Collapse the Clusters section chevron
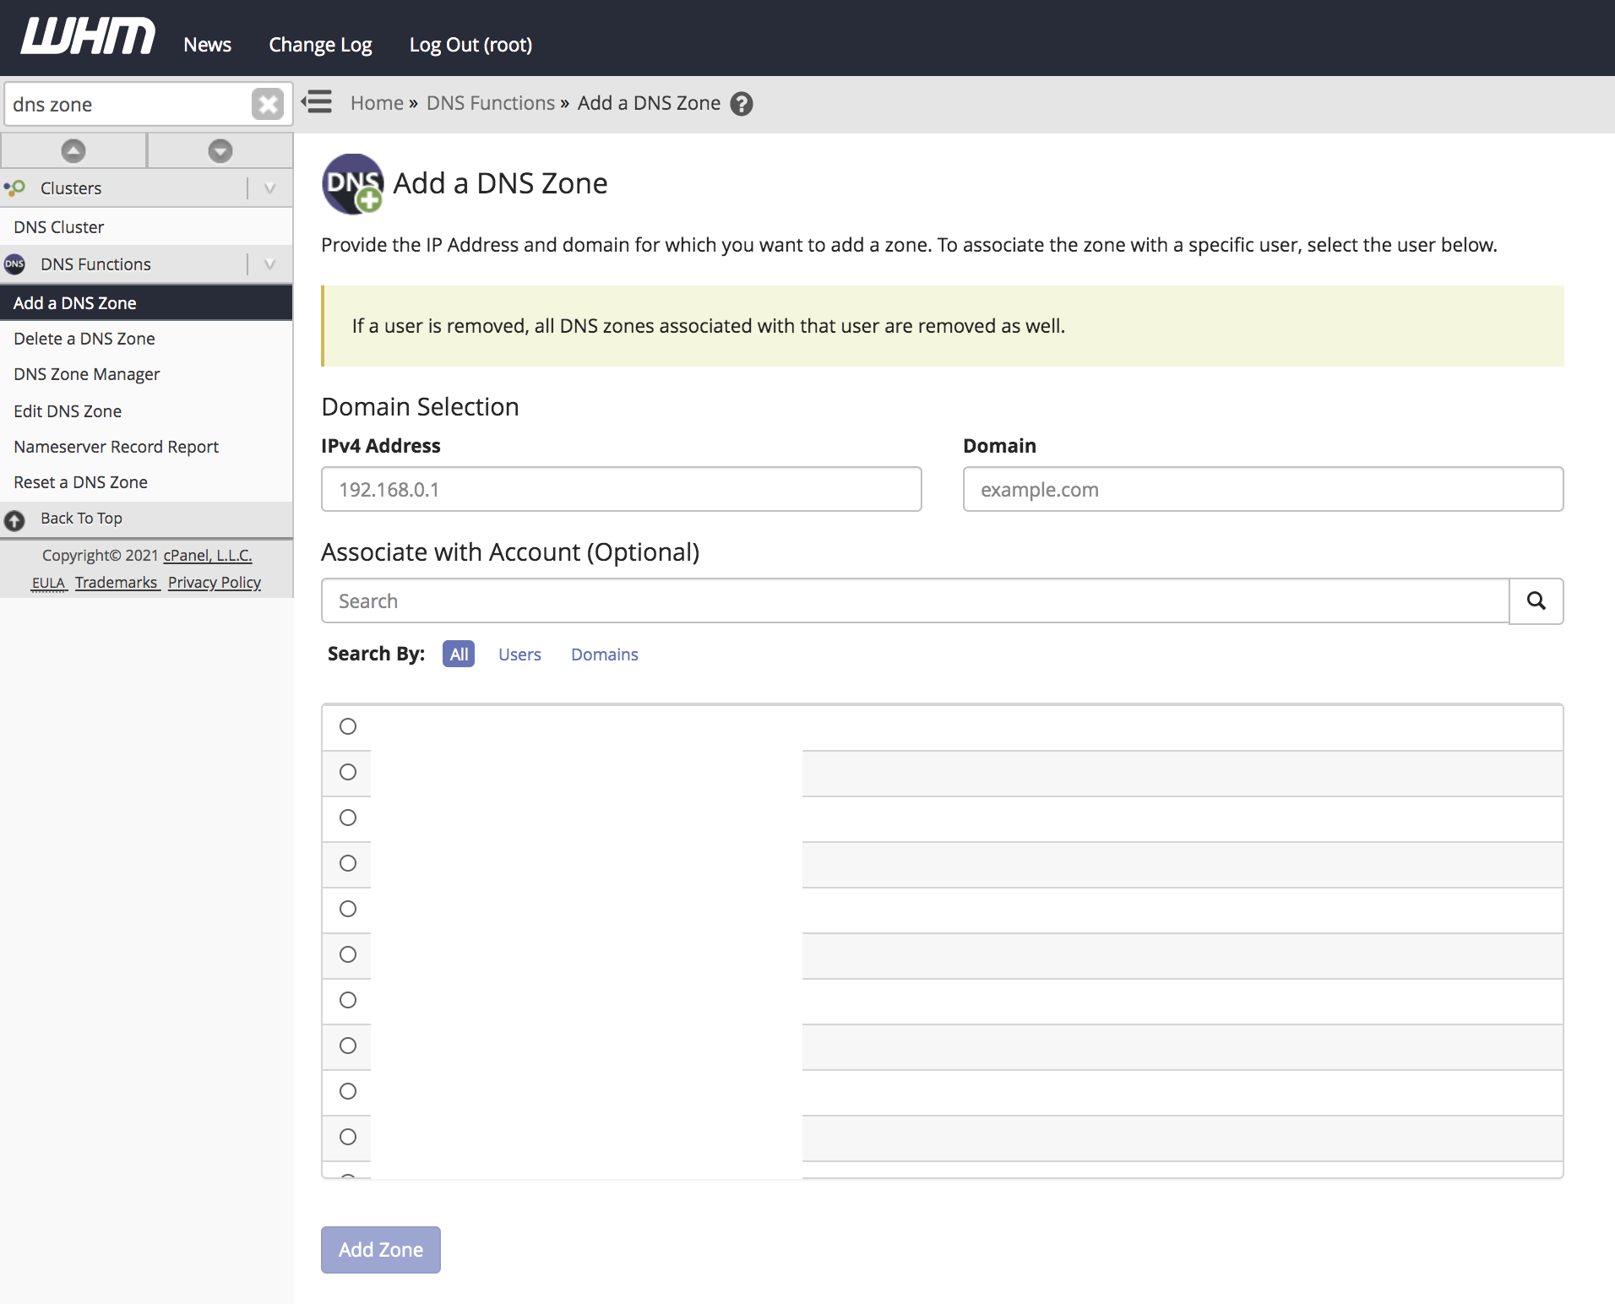1615x1304 pixels. tap(270, 188)
